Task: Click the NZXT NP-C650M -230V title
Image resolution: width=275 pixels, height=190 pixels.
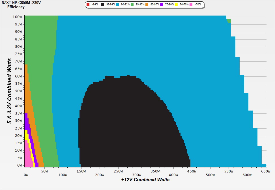Action: pos(21,3)
